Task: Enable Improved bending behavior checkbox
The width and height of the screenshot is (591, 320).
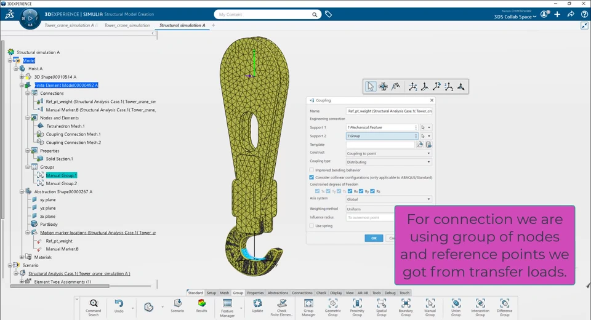Action: (312, 170)
